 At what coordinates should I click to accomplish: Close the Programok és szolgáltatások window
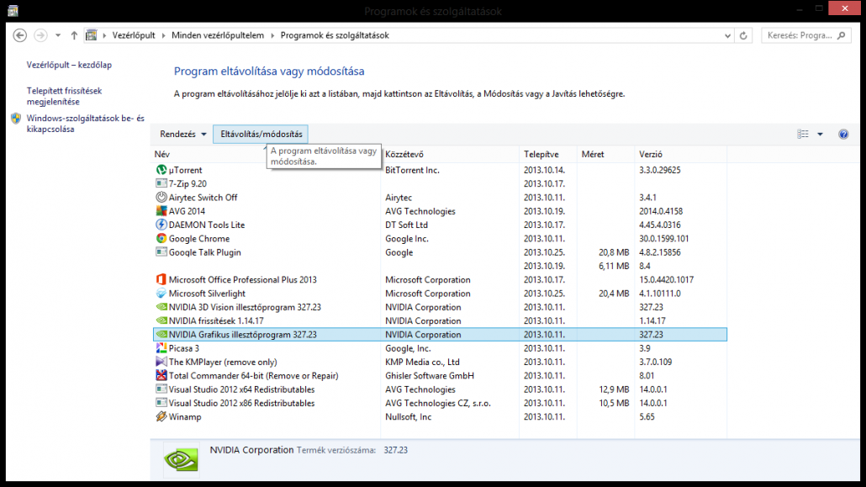pos(844,8)
